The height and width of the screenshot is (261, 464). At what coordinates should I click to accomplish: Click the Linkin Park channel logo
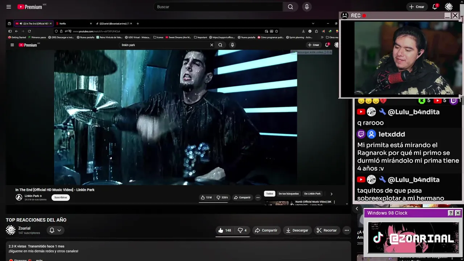[19, 197]
